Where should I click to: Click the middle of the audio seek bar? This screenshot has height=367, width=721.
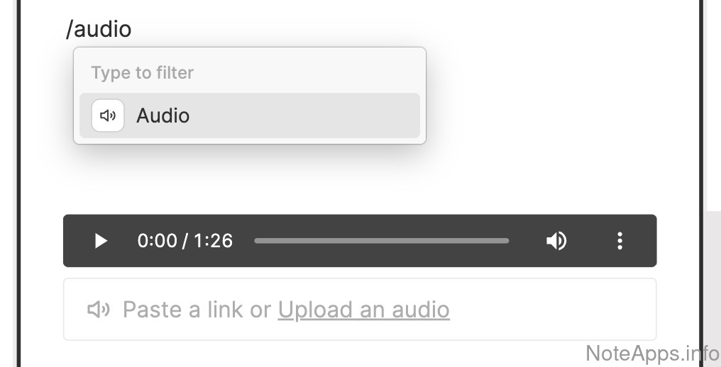click(x=382, y=241)
